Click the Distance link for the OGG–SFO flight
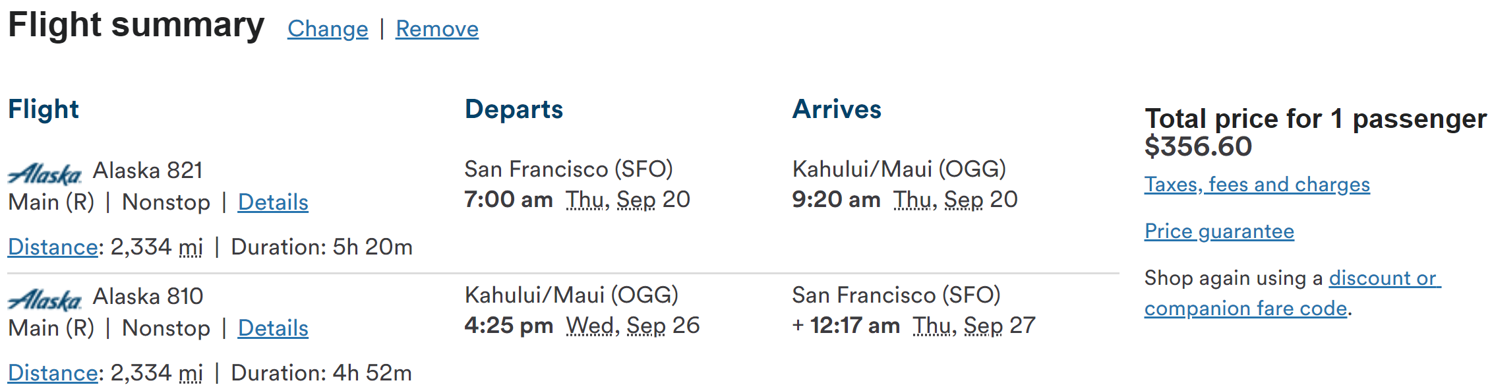Viewport: 1492px width, 391px height. pyautogui.click(x=53, y=373)
